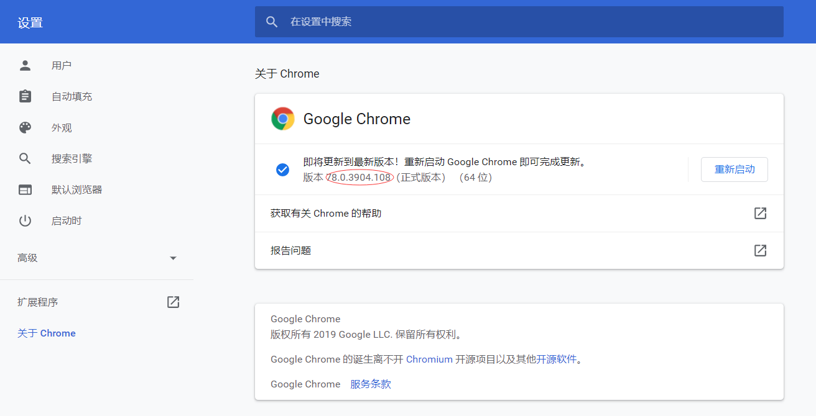Viewport: 816px width, 416px height.
Task: Click the appearance palette icon
Action: [25, 127]
